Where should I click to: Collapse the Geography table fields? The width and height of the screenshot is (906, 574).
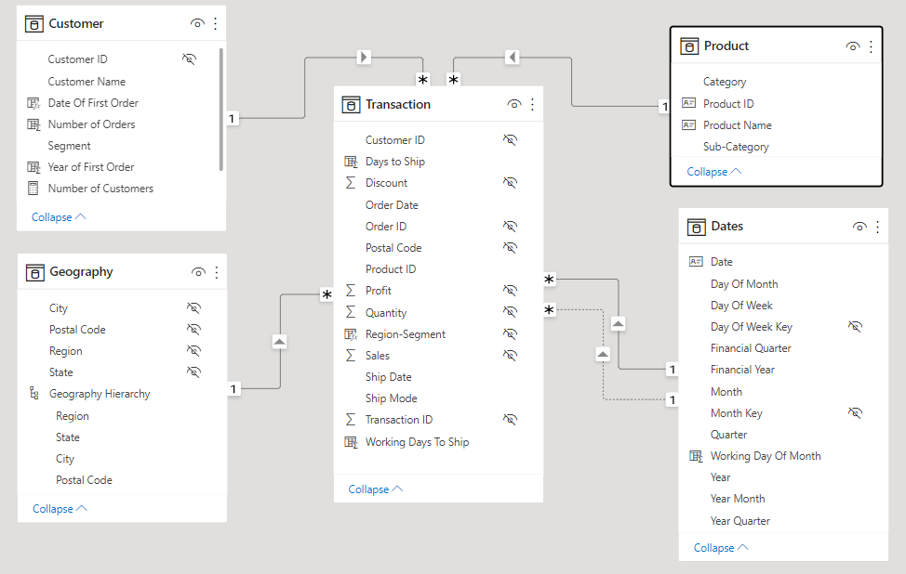[x=60, y=509]
